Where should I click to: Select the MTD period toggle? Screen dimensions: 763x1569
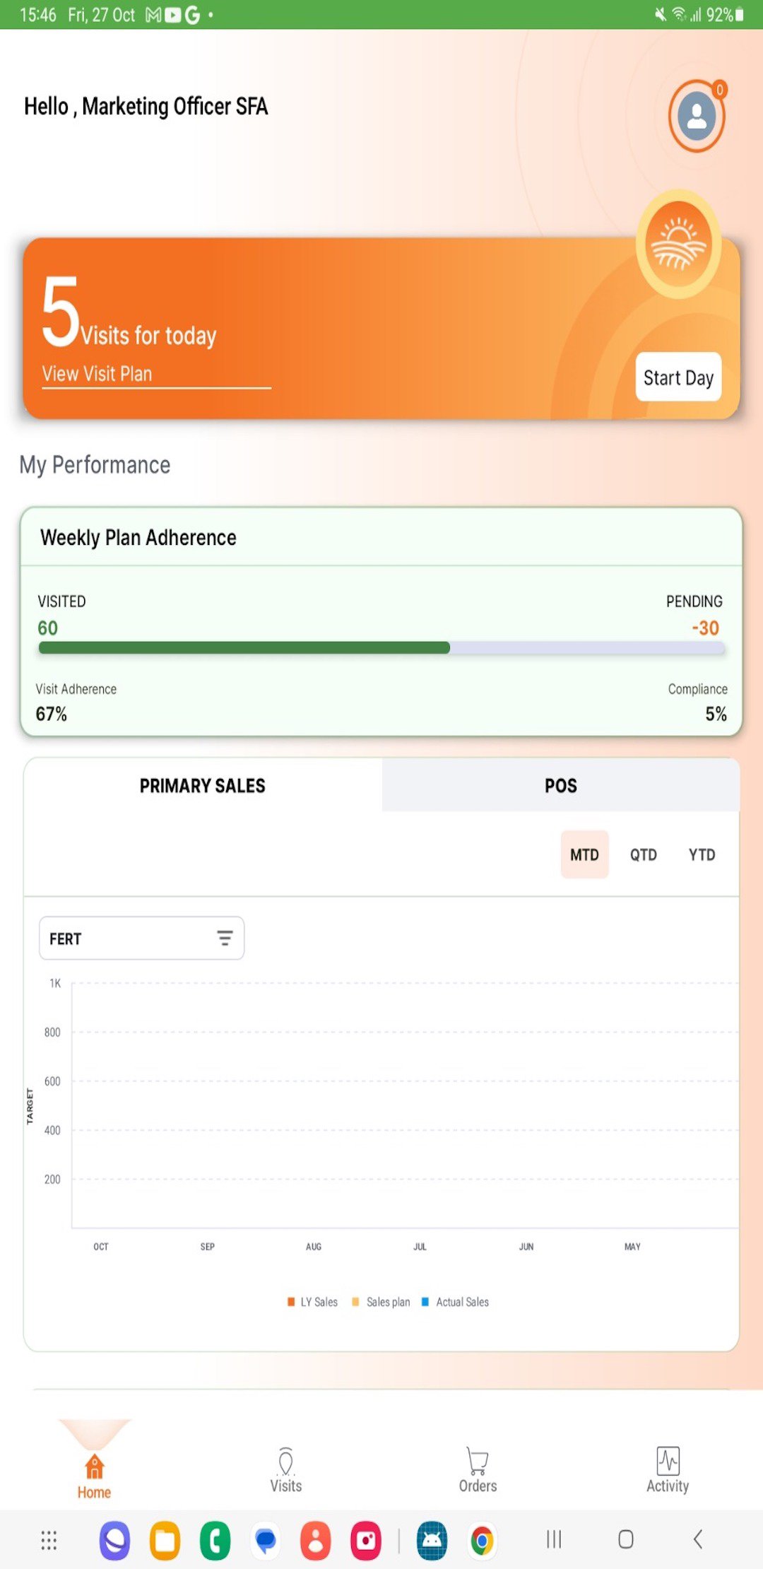click(584, 854)
